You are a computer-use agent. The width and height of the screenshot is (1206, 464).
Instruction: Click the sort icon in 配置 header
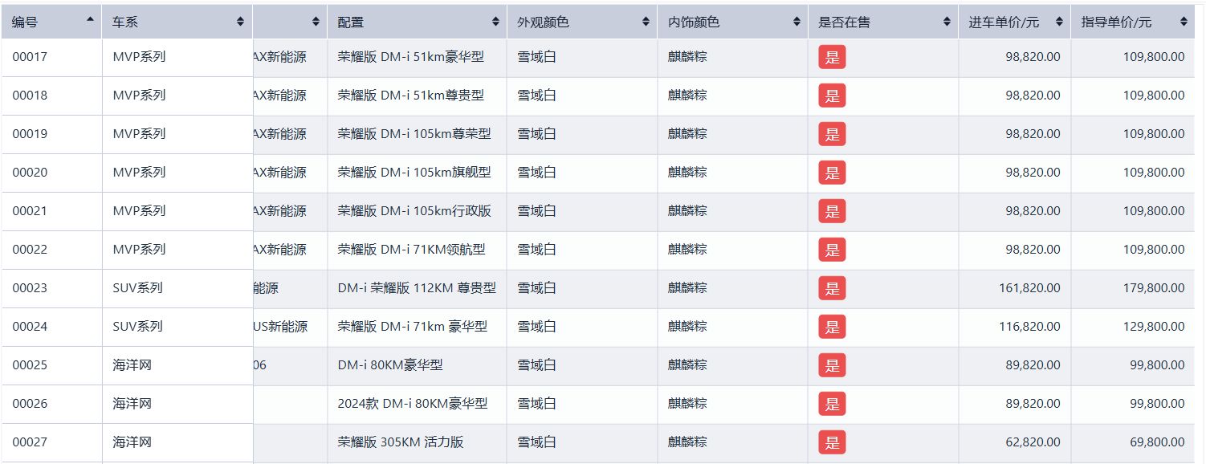495,22
